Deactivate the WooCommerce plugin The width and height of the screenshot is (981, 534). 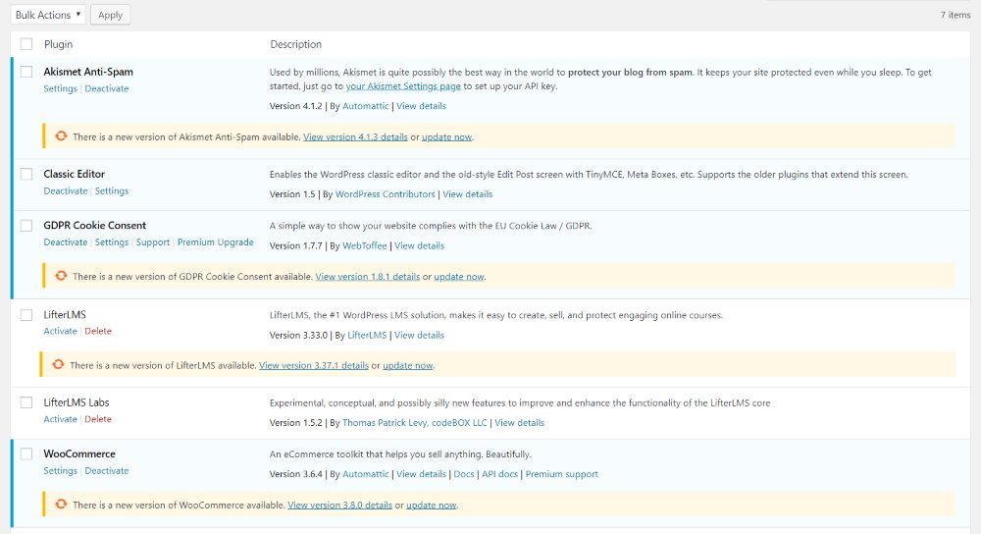[x=106, y=470]
